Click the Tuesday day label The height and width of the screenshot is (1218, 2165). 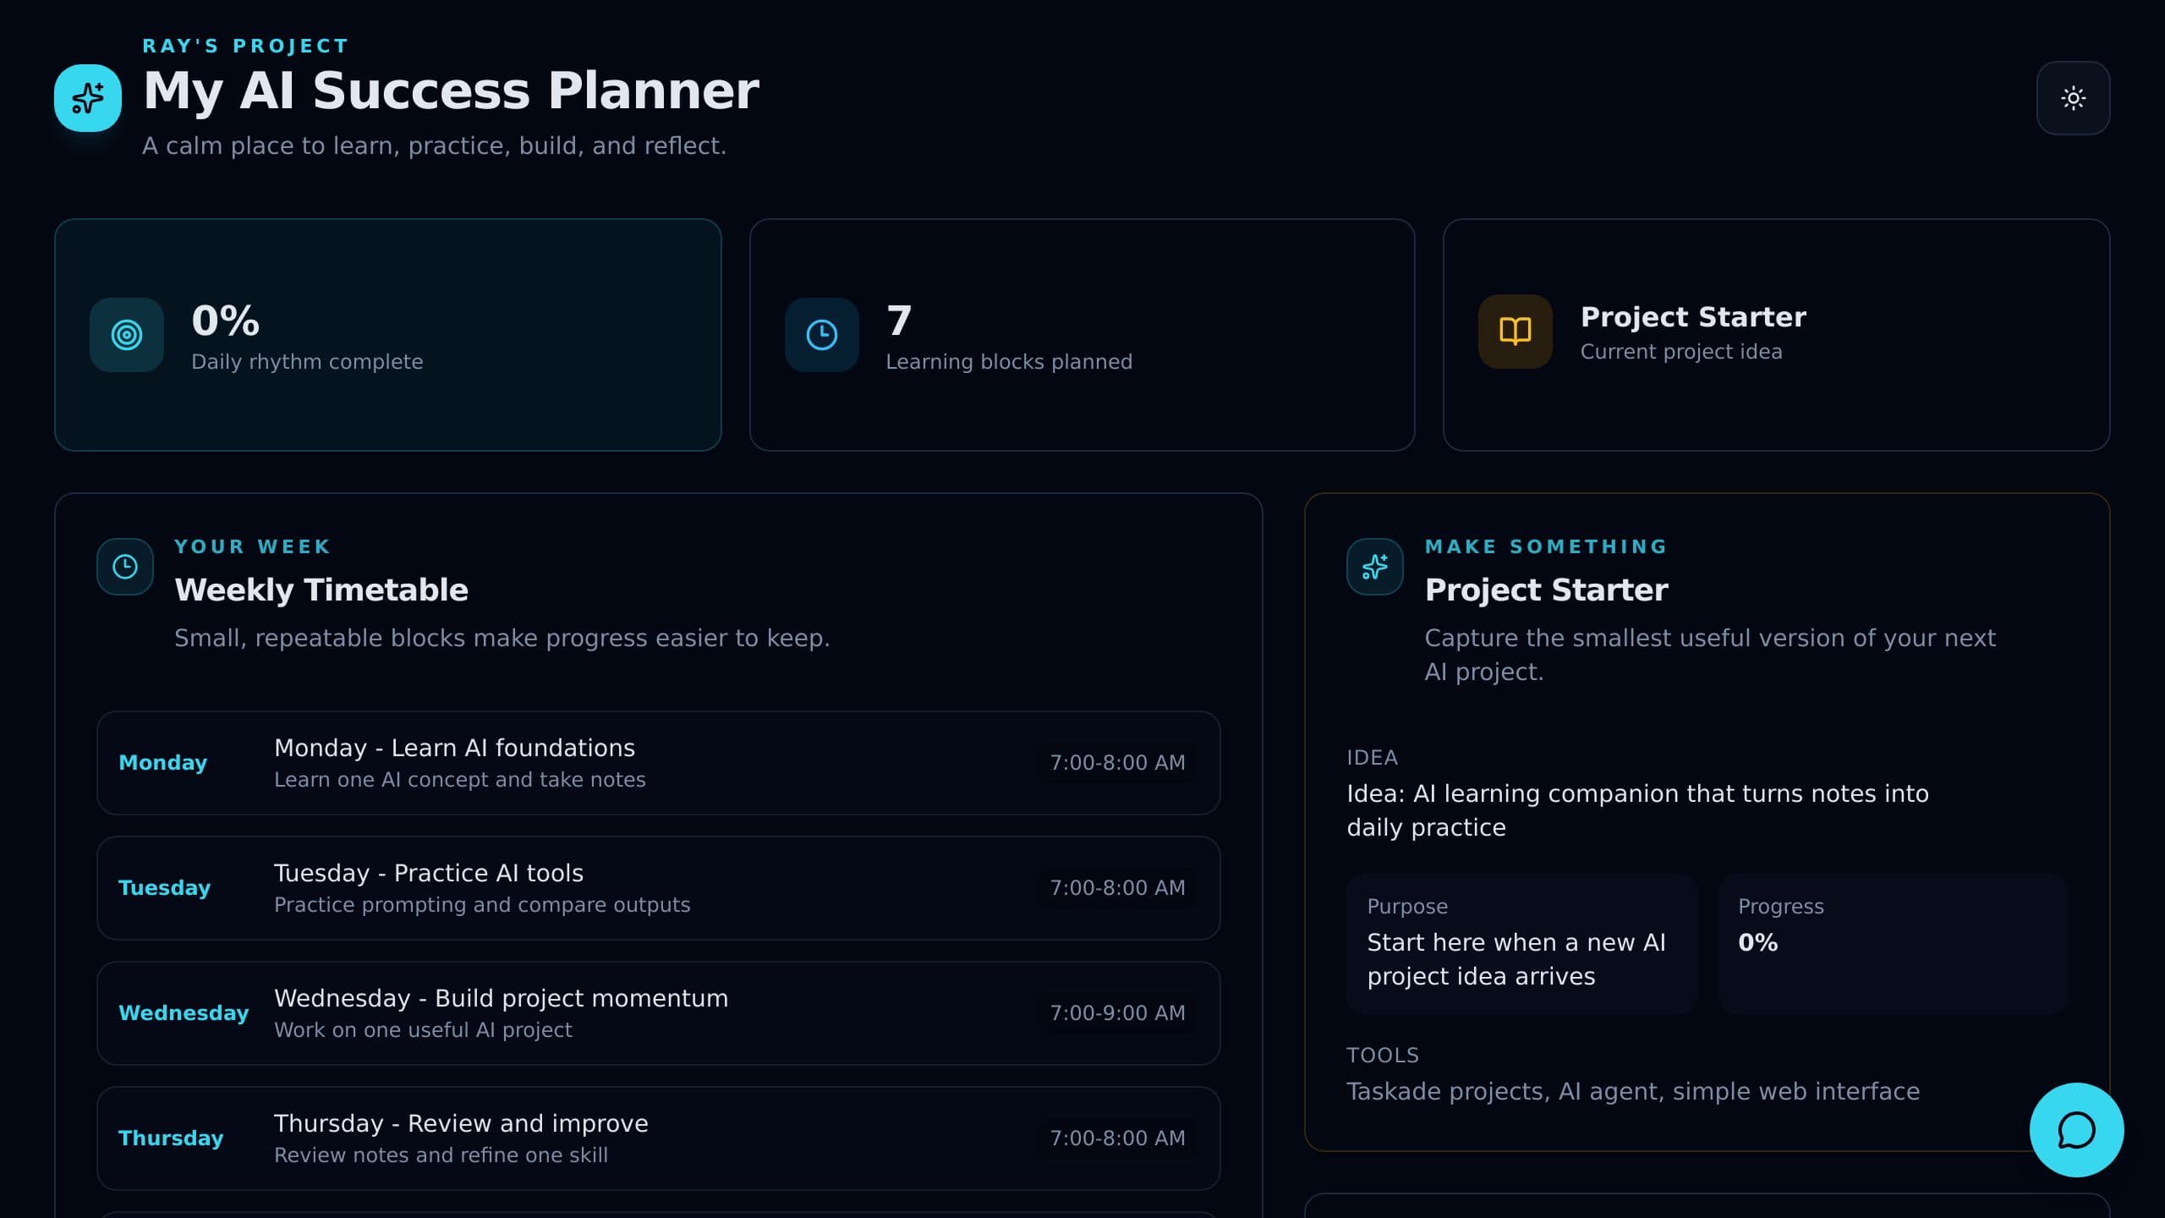click(x=164, y=888)
